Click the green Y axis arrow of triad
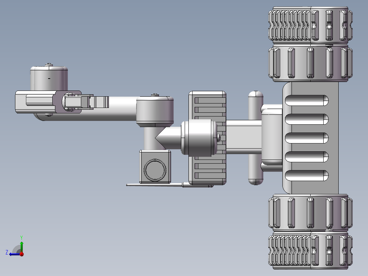 (x=22, y=246)
